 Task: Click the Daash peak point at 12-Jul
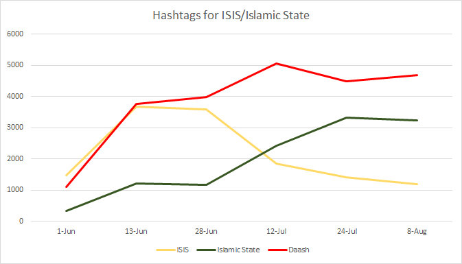point(277,63)
